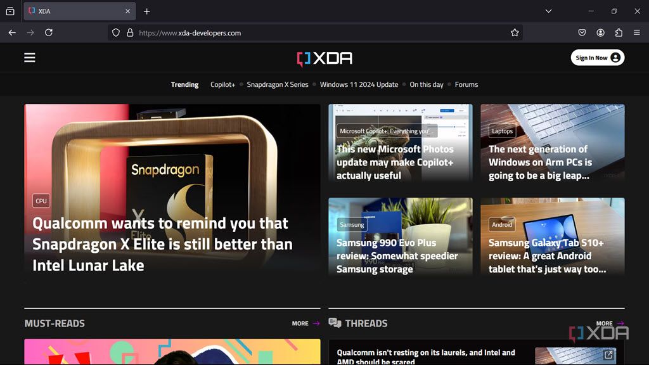Go back to the previous page
Viewport: 649px width, 365px height.
point(12,32)
